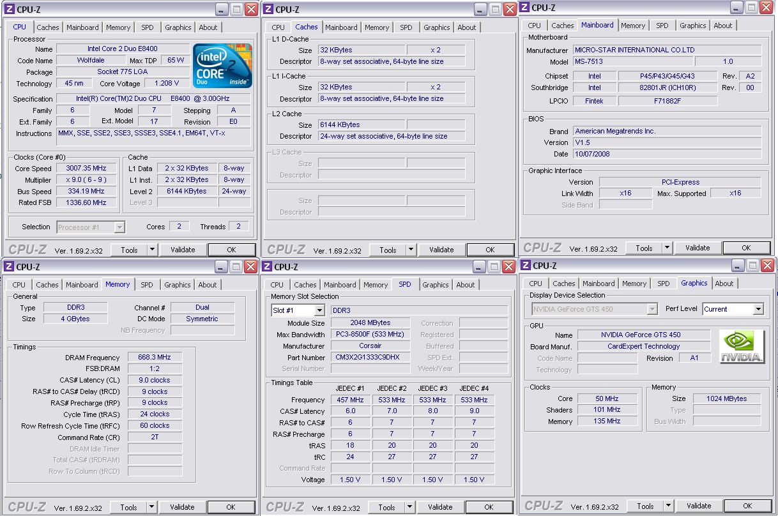
Task: Open the Tools dropdown arrow in the Processor window
Action: point(153,250)
